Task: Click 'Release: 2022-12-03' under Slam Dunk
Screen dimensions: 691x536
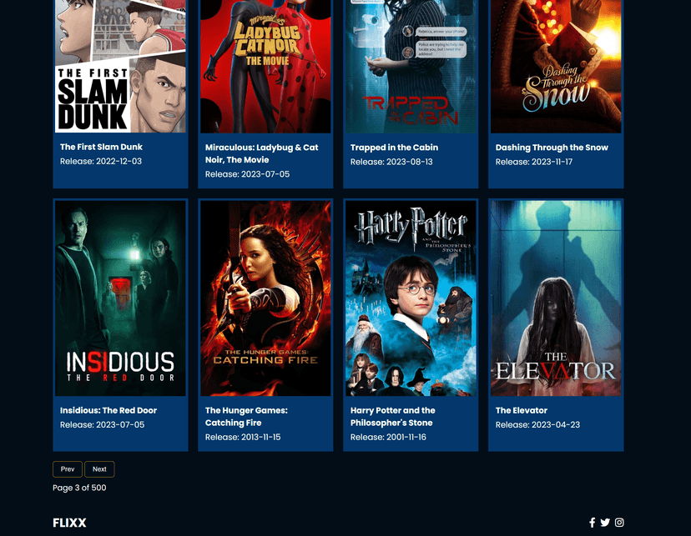Action: [x=101, y=161]
